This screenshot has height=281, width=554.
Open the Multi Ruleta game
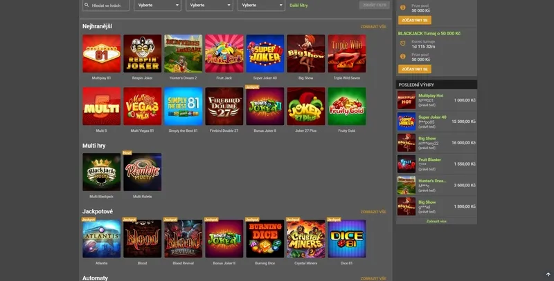[142, 172]
